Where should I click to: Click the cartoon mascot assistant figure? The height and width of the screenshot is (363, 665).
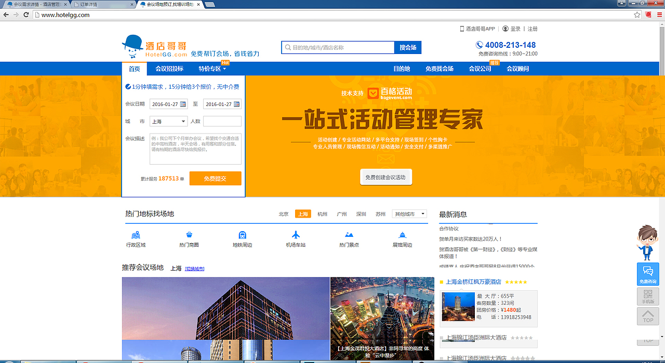click(x=647, y=243)
